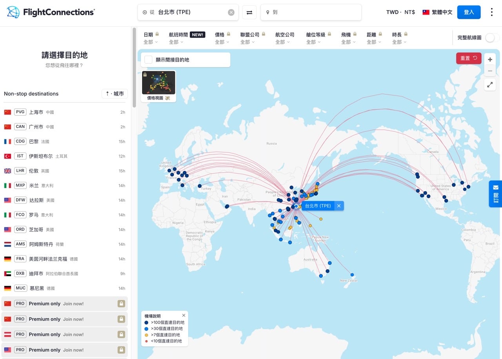The height and width of the screenshot is (359, 502).
Task: Open the 艙位等級 filter dropdown
Action: click(x=318, y=38)
